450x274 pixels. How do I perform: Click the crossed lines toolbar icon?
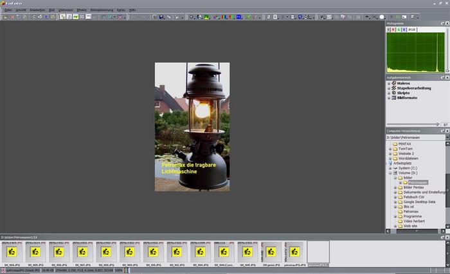pos(375,17)
